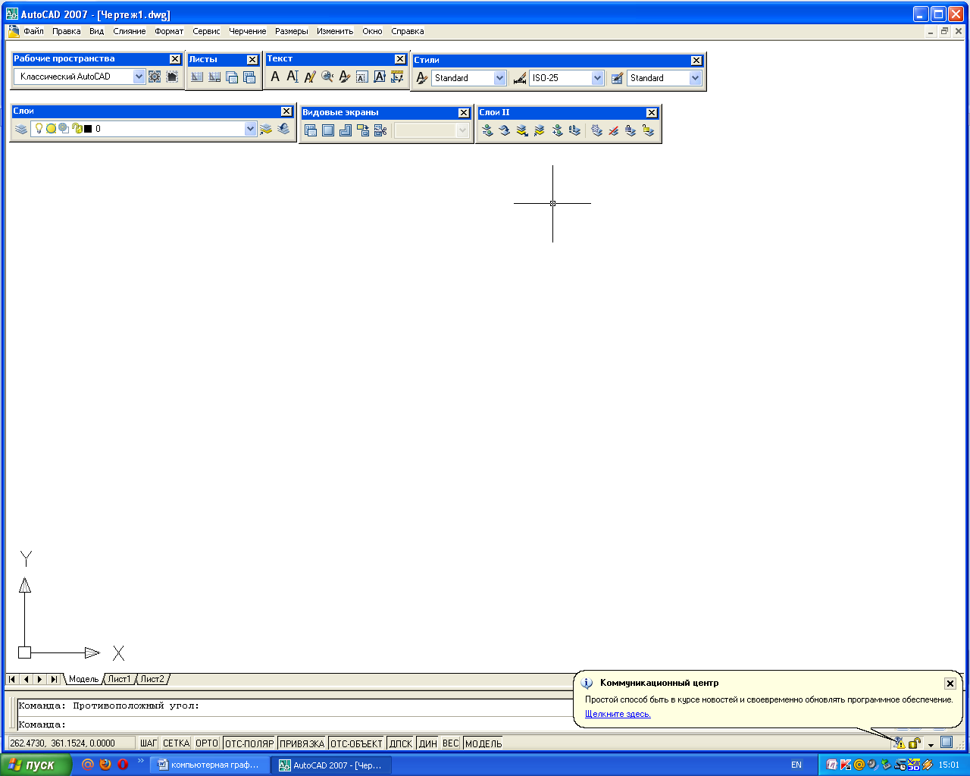The height and width of the screenshot is (776, 970).
Task: Click the My Workspace house icon
Action: [x=172, y=77]
